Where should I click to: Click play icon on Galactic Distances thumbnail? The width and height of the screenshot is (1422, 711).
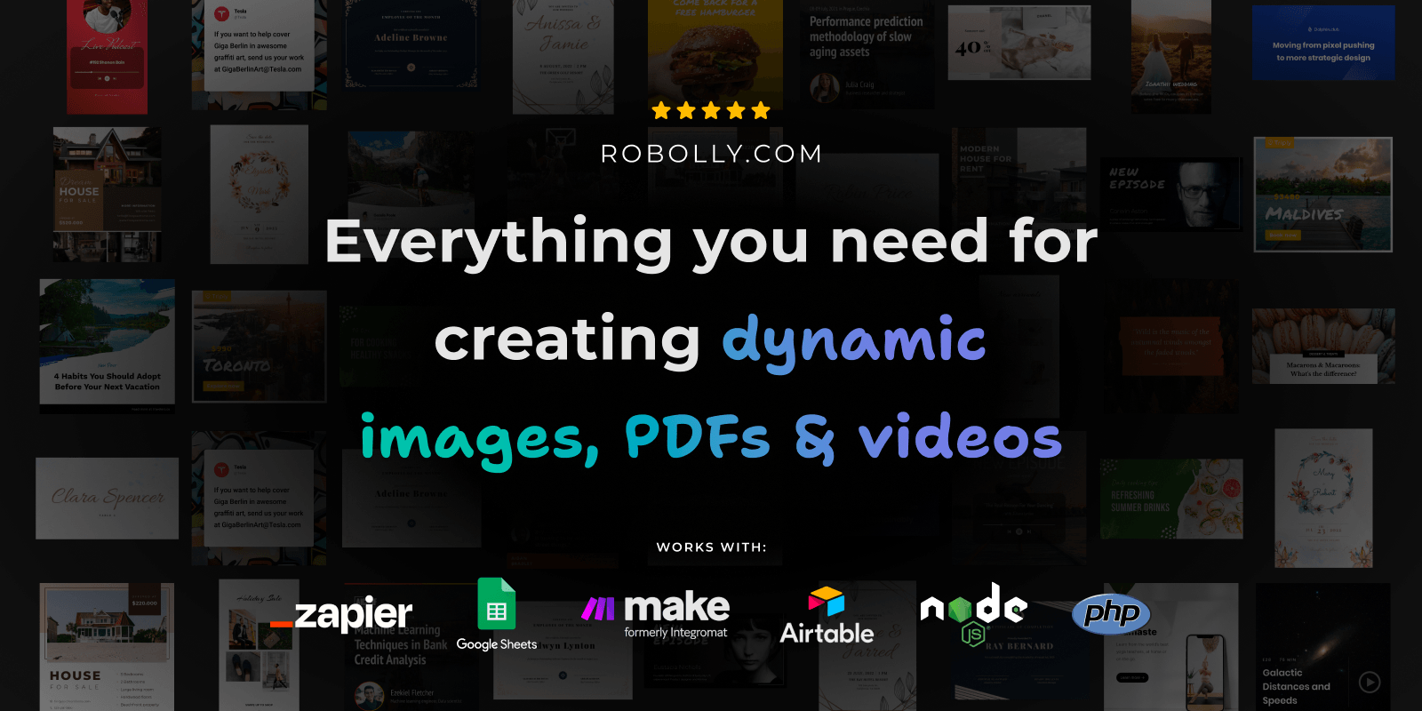pyautogui.click(x=1370, y=683)
